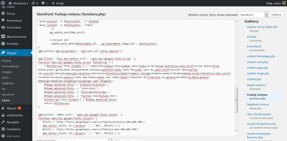
Task: Open the updates icon showing 8
Action: tap(33, 3)
